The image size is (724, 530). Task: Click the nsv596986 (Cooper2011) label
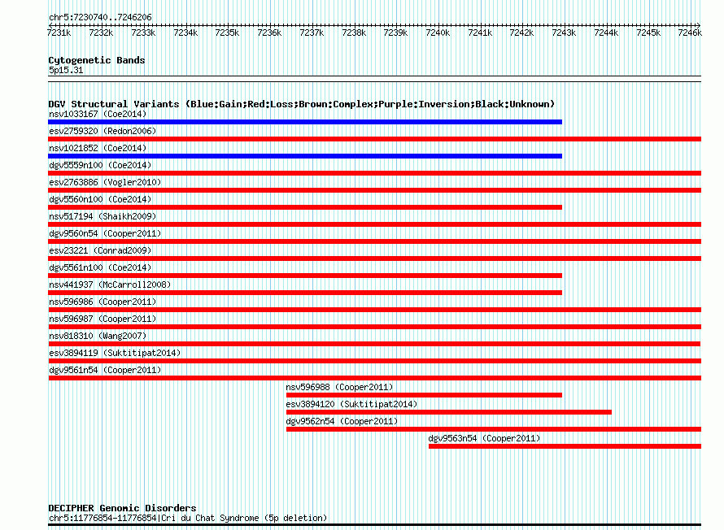click(x=102, y=302)
